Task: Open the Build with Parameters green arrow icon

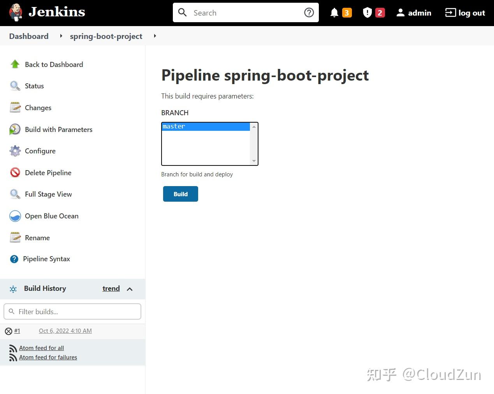Action: pyautogui.click(x=15, y=129)
